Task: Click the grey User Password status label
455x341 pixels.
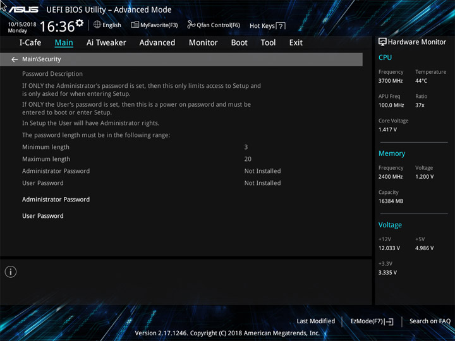Action: click(43, 183)
